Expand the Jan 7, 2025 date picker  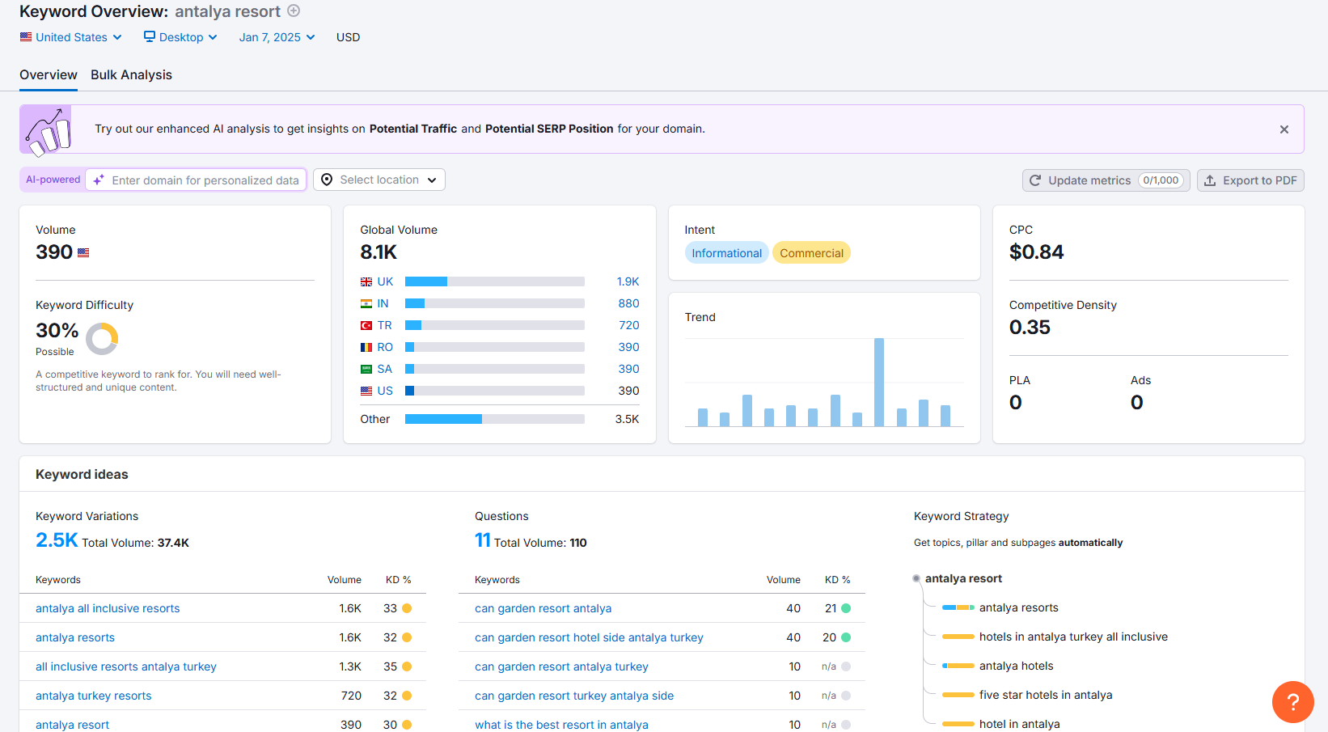pyautogui.click(x=277, y=37)
